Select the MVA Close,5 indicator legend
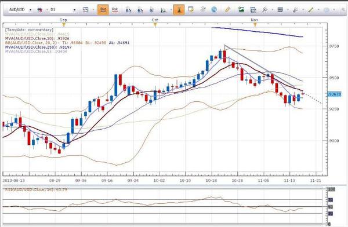The height and width of the screenshot is (227, 348). tap(36, 52)
